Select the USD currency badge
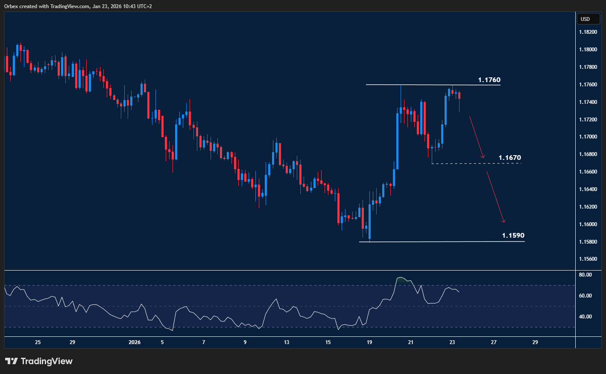 click(x=588, y=19)
